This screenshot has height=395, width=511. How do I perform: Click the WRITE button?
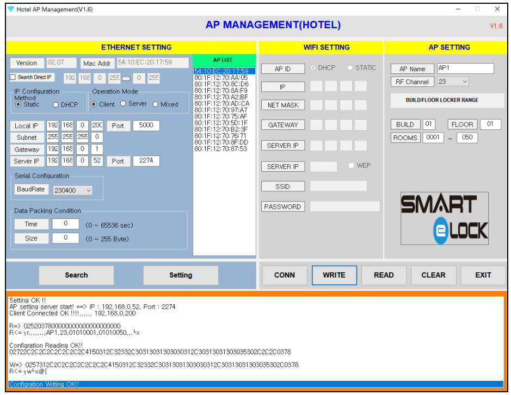point(334,275)
